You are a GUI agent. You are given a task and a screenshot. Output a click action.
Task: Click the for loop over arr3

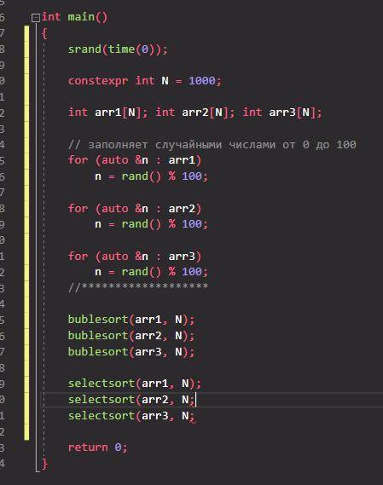pos(135,256)
